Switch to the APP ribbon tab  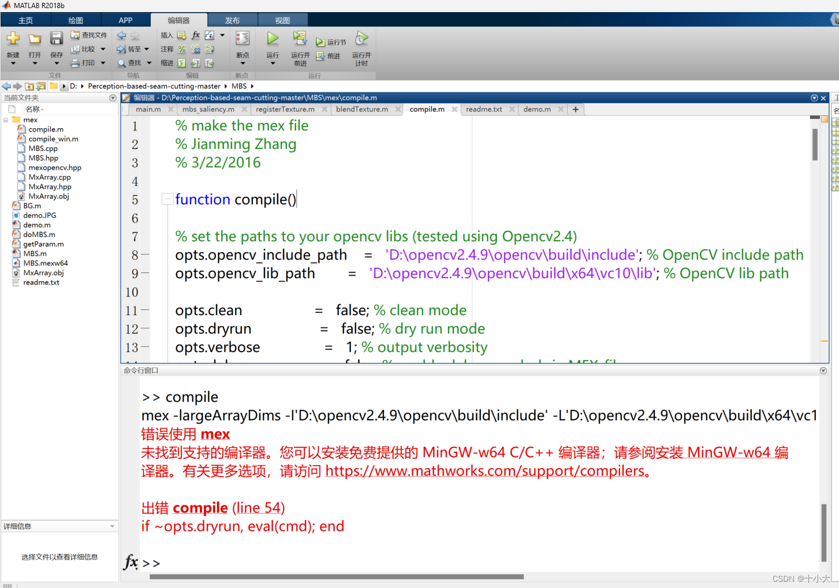[x=125, y=20]
